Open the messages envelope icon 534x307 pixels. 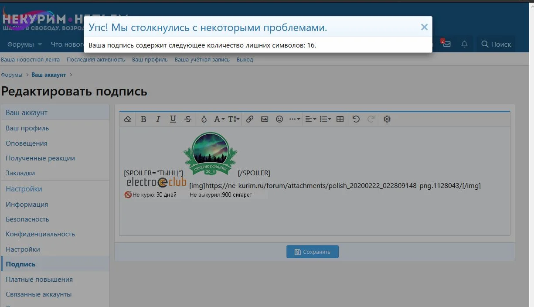click(x=446, y=44)
